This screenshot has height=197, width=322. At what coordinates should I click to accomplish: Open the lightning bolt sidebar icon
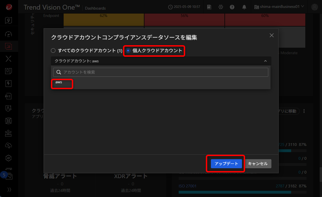click(x=8, y=84)
